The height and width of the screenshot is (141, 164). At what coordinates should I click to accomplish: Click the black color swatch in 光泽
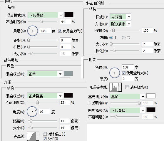click(x=68, y=95)
